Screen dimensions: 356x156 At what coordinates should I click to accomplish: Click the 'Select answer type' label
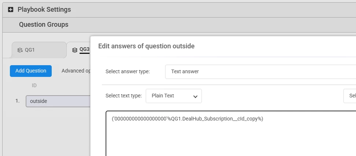pyautogui.click(x=128, y=71)
